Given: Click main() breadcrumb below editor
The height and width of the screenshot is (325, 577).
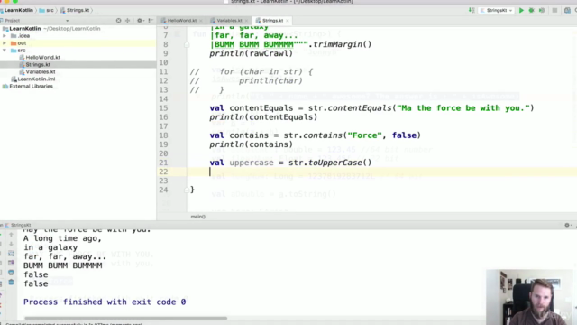Looking at the screenshot, I should point(198,217).
